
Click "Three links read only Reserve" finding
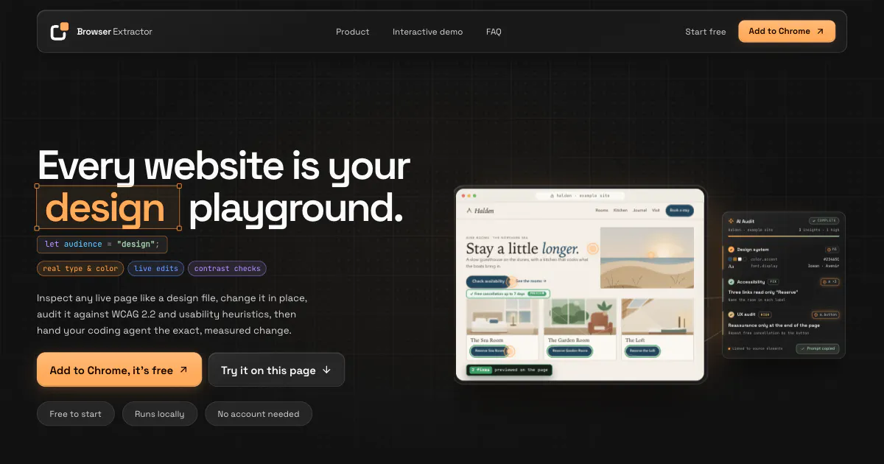763,292
